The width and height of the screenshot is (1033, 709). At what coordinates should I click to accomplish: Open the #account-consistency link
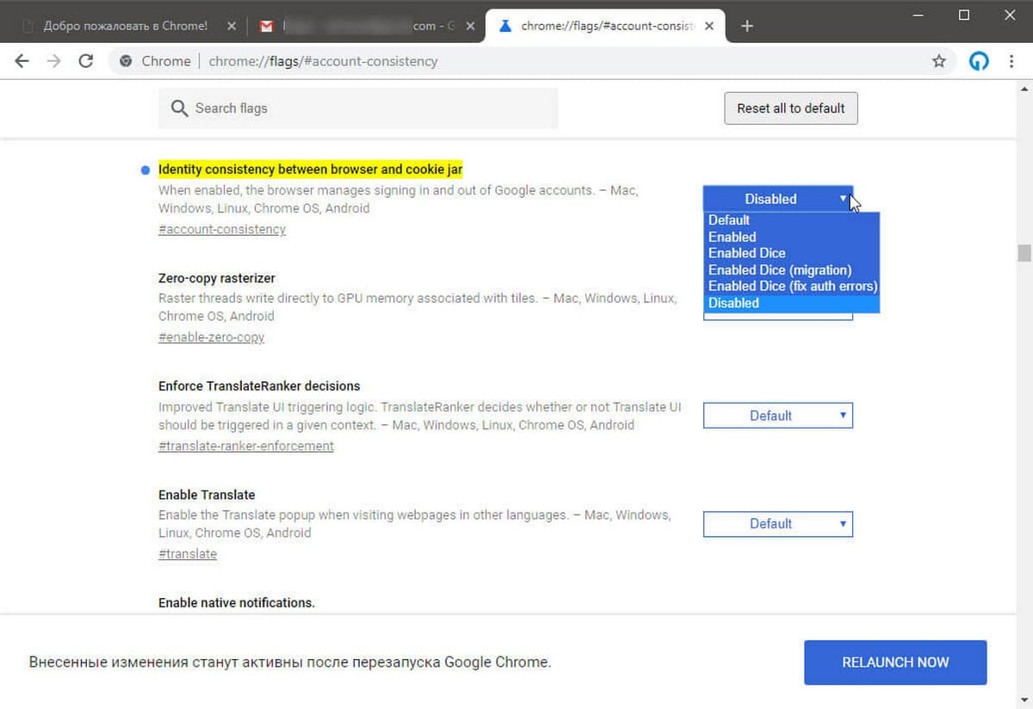(x=222, y=230)
